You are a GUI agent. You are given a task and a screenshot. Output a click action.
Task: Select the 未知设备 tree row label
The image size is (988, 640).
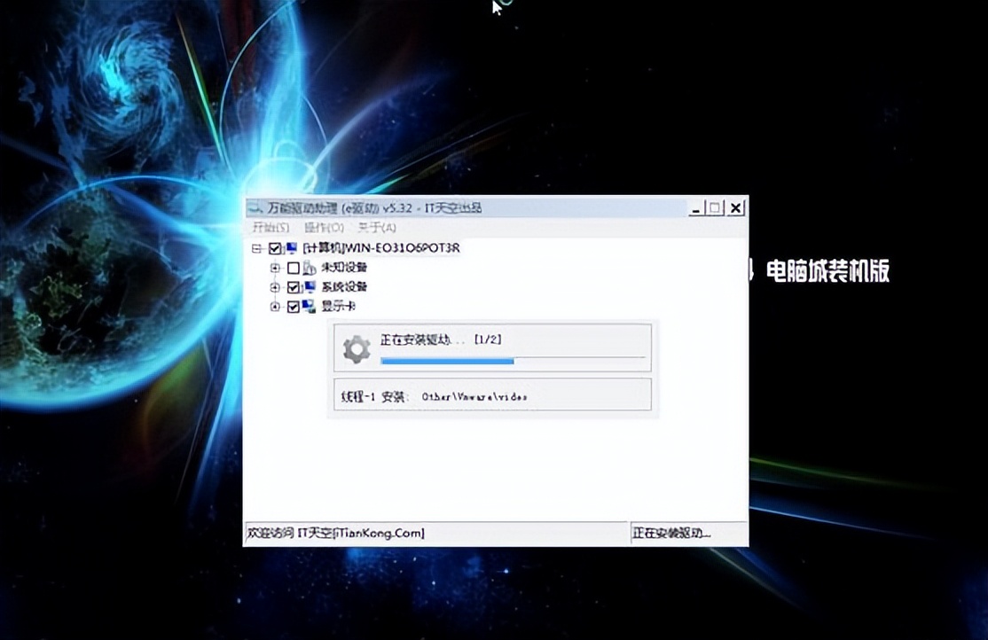tap(344, 268)
